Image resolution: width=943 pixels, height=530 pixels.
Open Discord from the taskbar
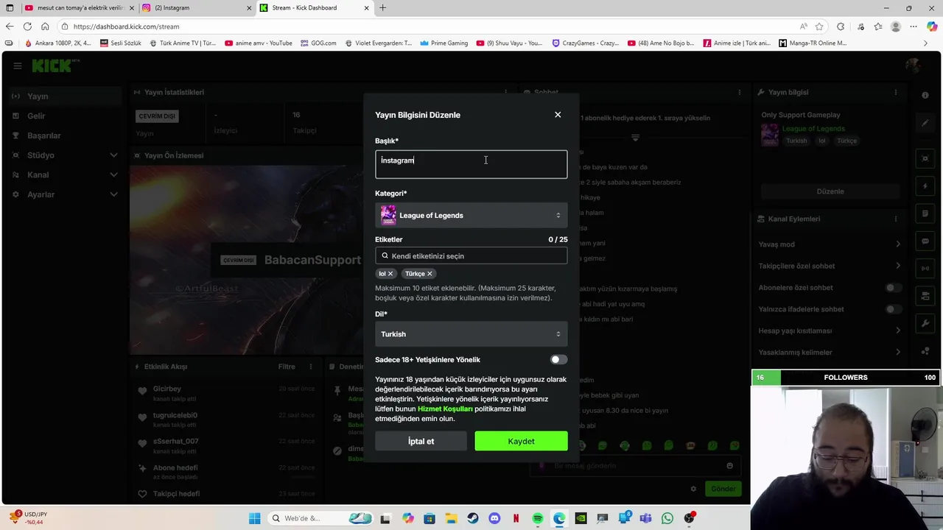click(x=494, y=518)
